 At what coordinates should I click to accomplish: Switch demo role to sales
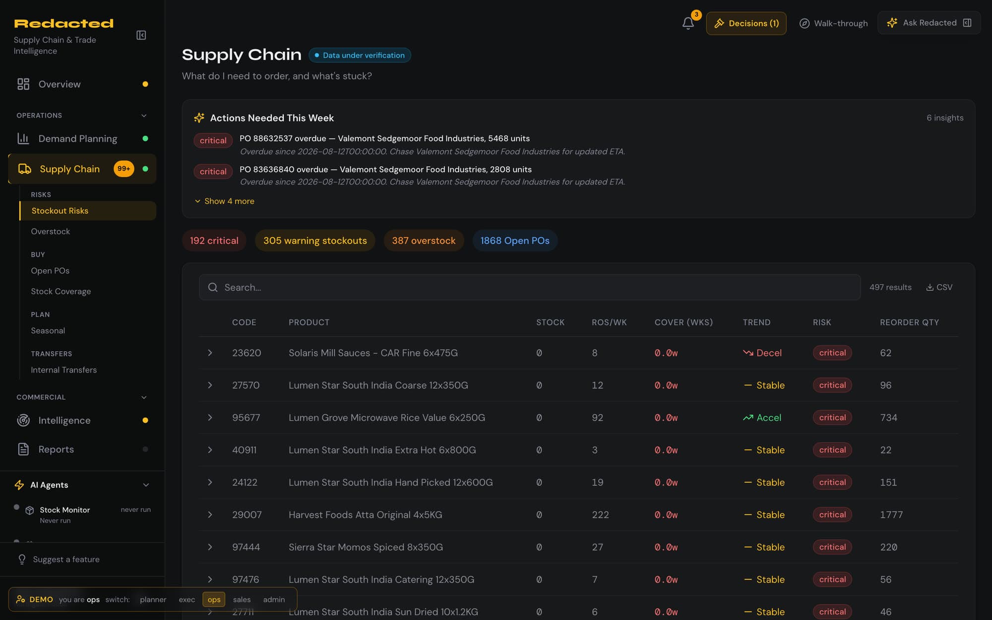(242, 599)
